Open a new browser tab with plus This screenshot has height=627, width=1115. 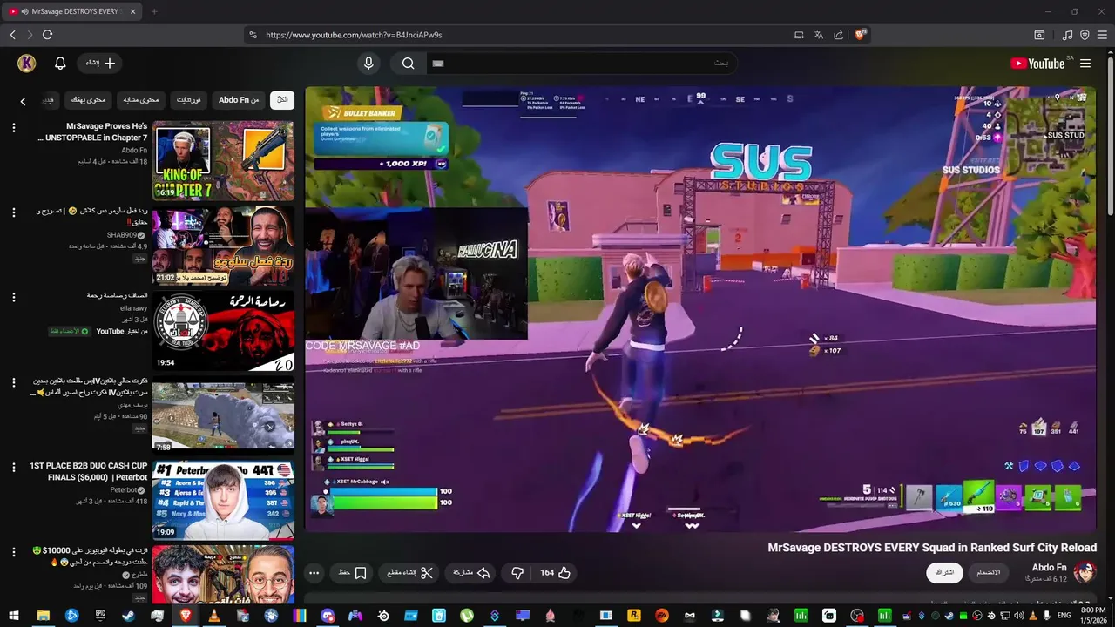[x=154, y=11]
